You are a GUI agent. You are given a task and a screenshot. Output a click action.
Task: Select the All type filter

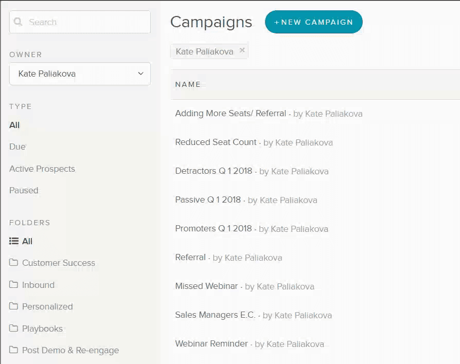pos(14,125)
